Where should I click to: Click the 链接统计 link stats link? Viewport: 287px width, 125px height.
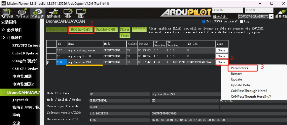[x=220, y=17]
